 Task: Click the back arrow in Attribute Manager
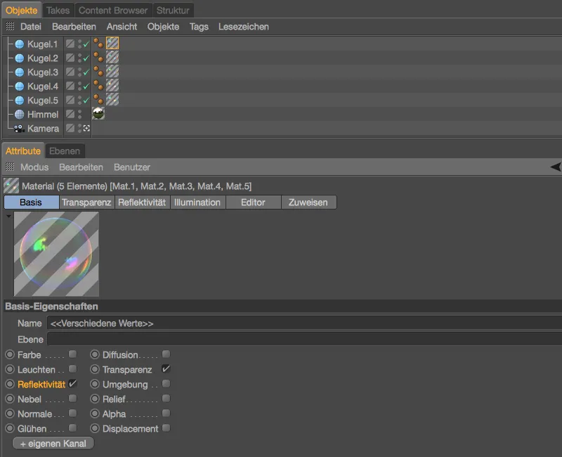(x=555, y=167)
